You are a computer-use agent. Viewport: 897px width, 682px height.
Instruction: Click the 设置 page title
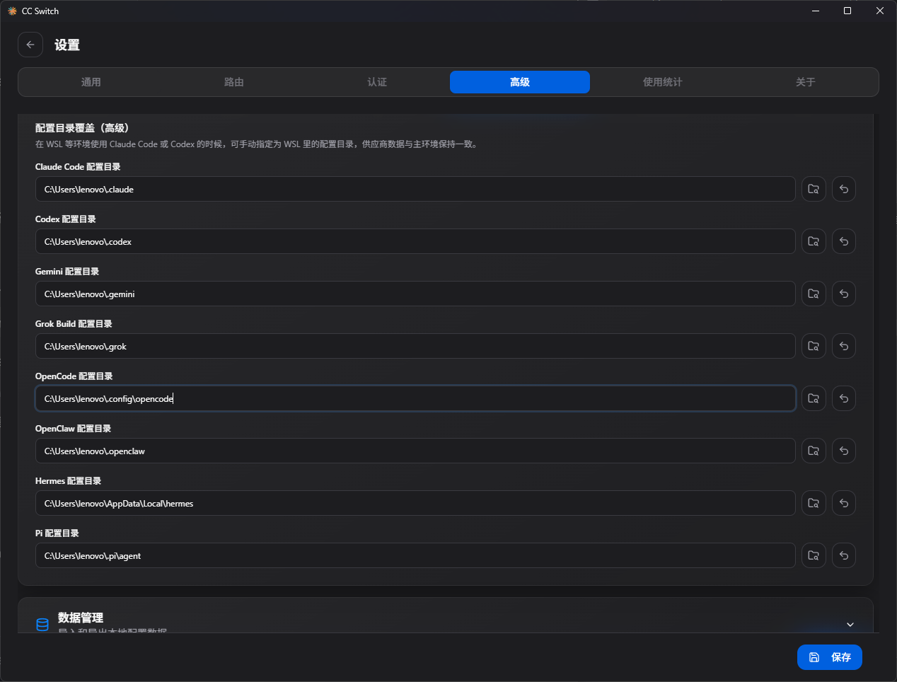[67, 45]
